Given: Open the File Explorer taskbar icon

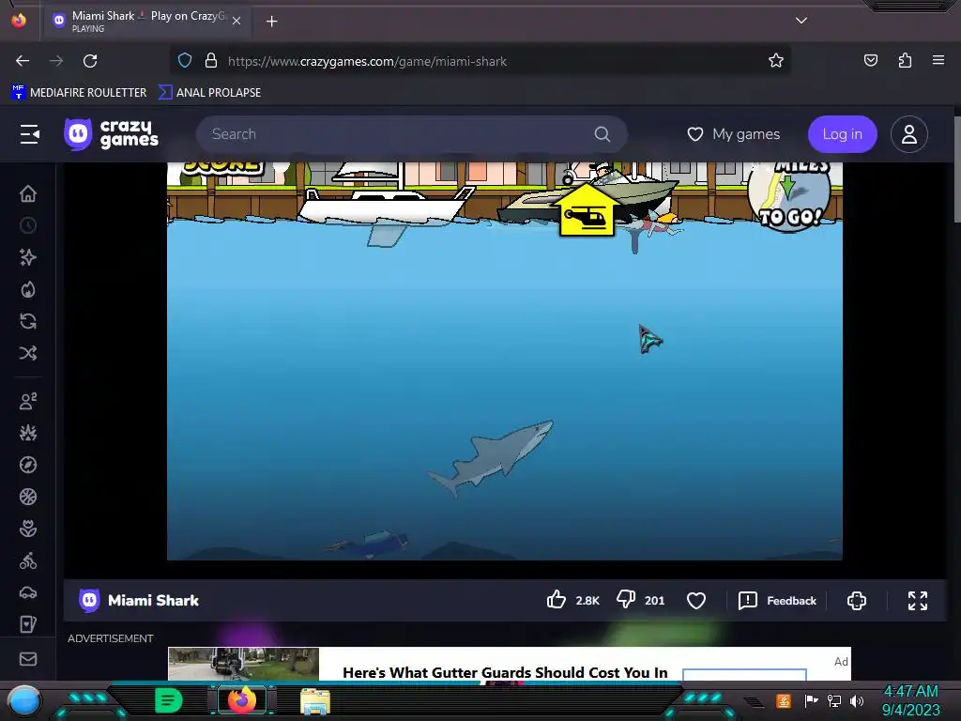Looking at the screenshot, I should click(x=315, y=701).
